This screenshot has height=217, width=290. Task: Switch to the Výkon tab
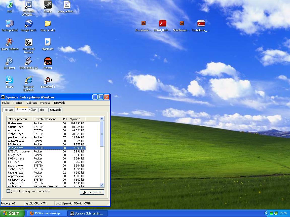pyautogui.click(x=33, y=110)
